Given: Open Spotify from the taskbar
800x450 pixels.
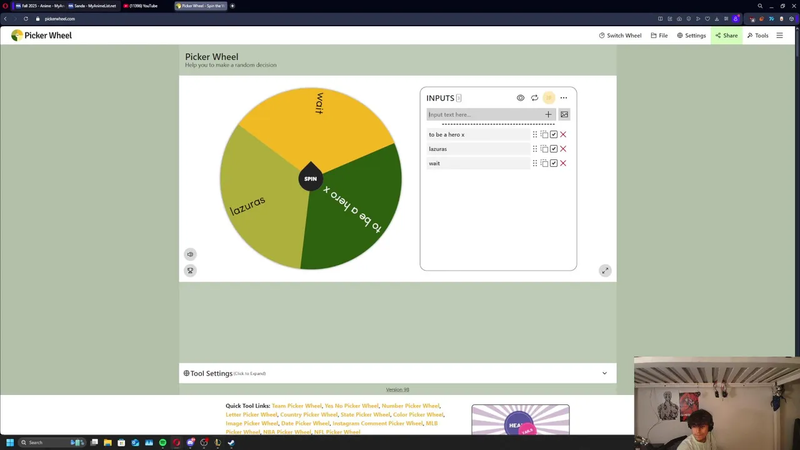Looking at the screenshot, I should pos(162,442).
